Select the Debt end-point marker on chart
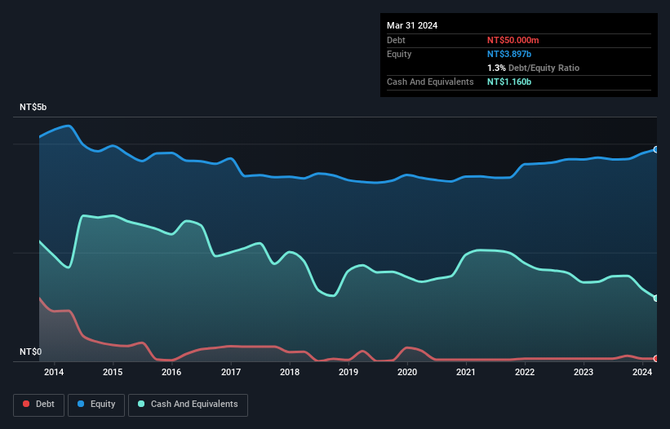This screenshot has height=429, width=670. [x=656, y=359]
